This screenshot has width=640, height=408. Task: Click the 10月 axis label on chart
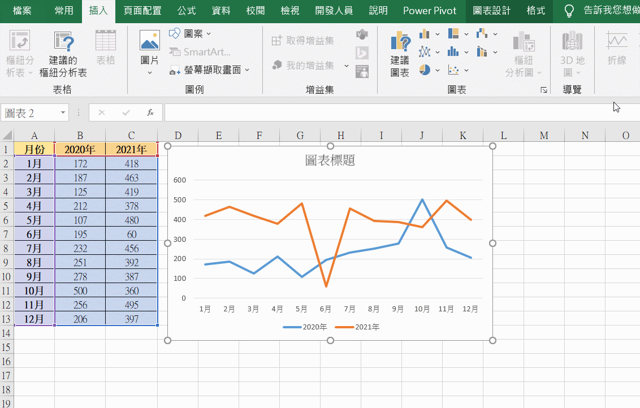[x=422, y=309]
